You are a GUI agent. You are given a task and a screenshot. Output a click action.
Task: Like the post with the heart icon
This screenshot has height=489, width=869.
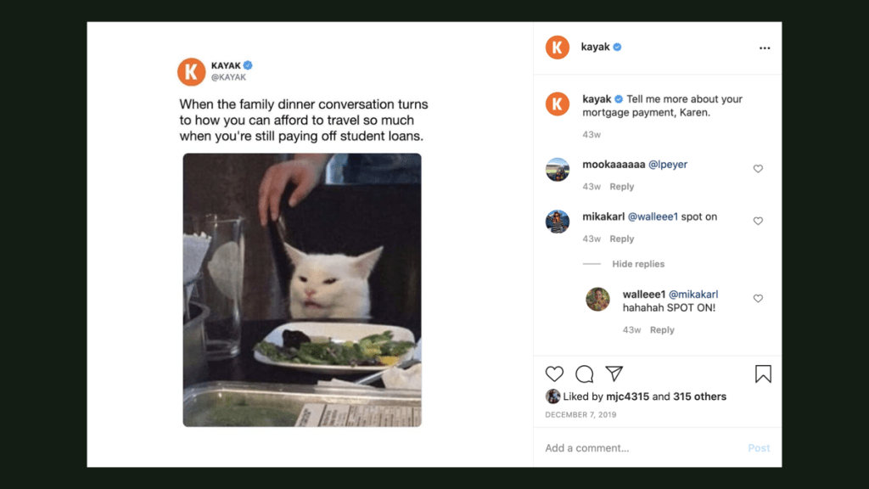pos(554,374)
